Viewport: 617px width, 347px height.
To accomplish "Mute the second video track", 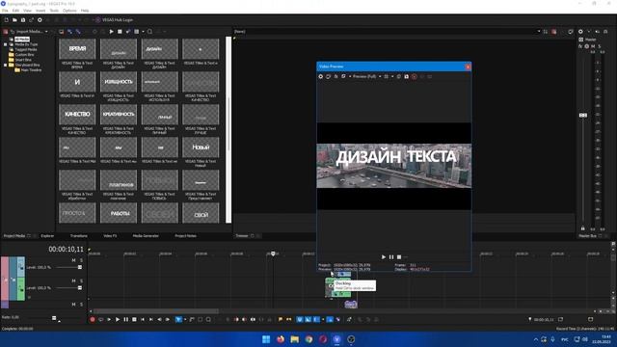I will [73, 280].
